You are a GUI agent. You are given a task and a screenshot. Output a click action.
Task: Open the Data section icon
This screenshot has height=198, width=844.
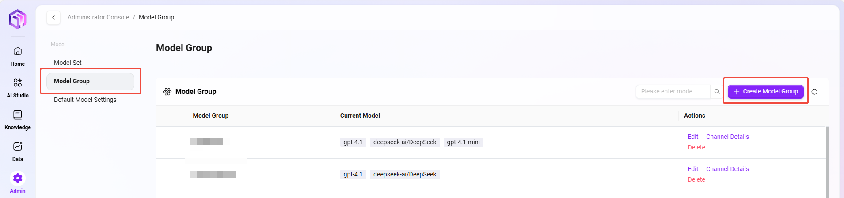(x=18, y=147)
